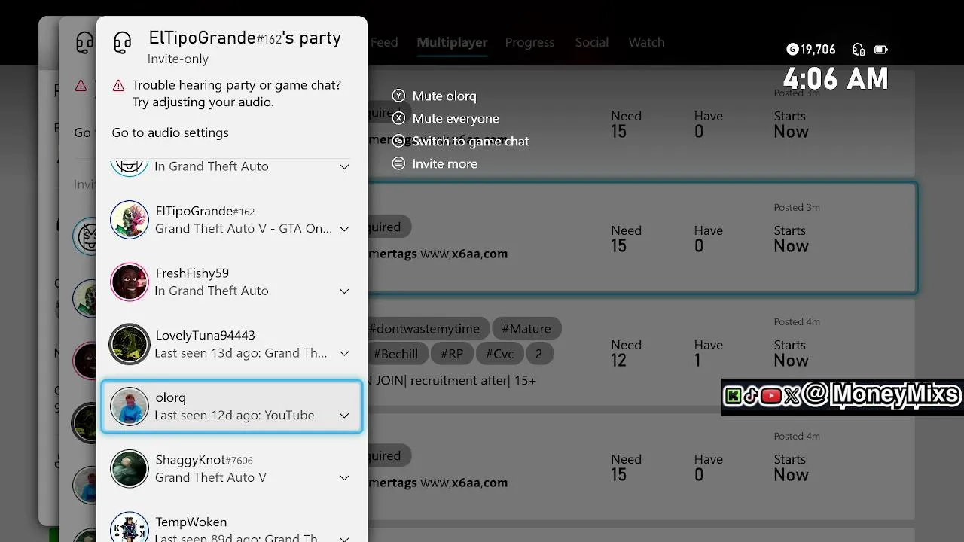Click the extra tags count 2 pill
Viewport: 964px width, 542px height.
point(538,353)
